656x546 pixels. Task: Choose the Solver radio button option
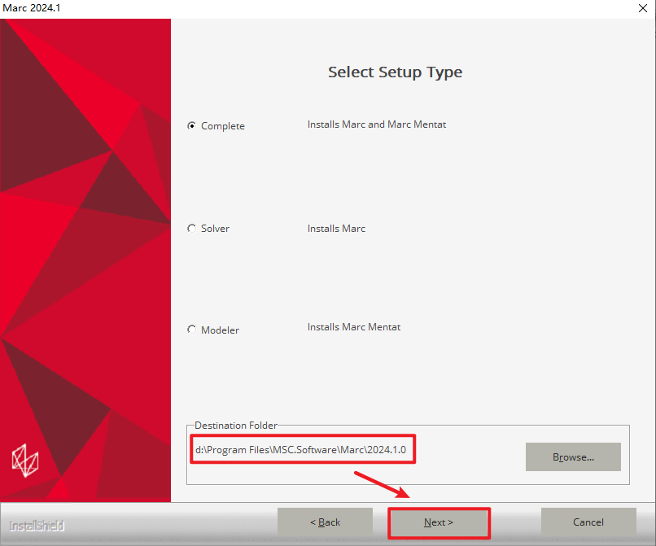pos(192,229)
